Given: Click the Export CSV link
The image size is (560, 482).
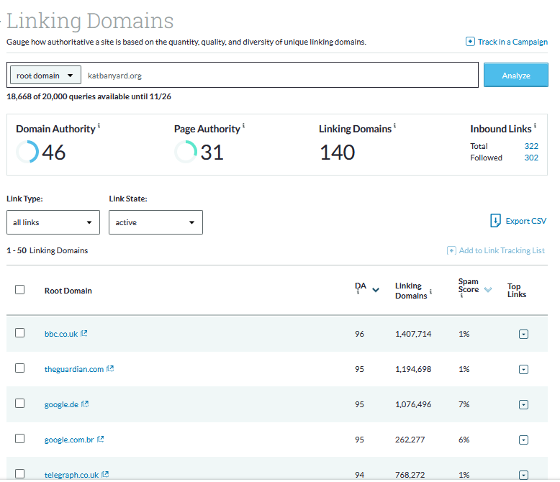Looking at the screenshot, I should point(525,221).
